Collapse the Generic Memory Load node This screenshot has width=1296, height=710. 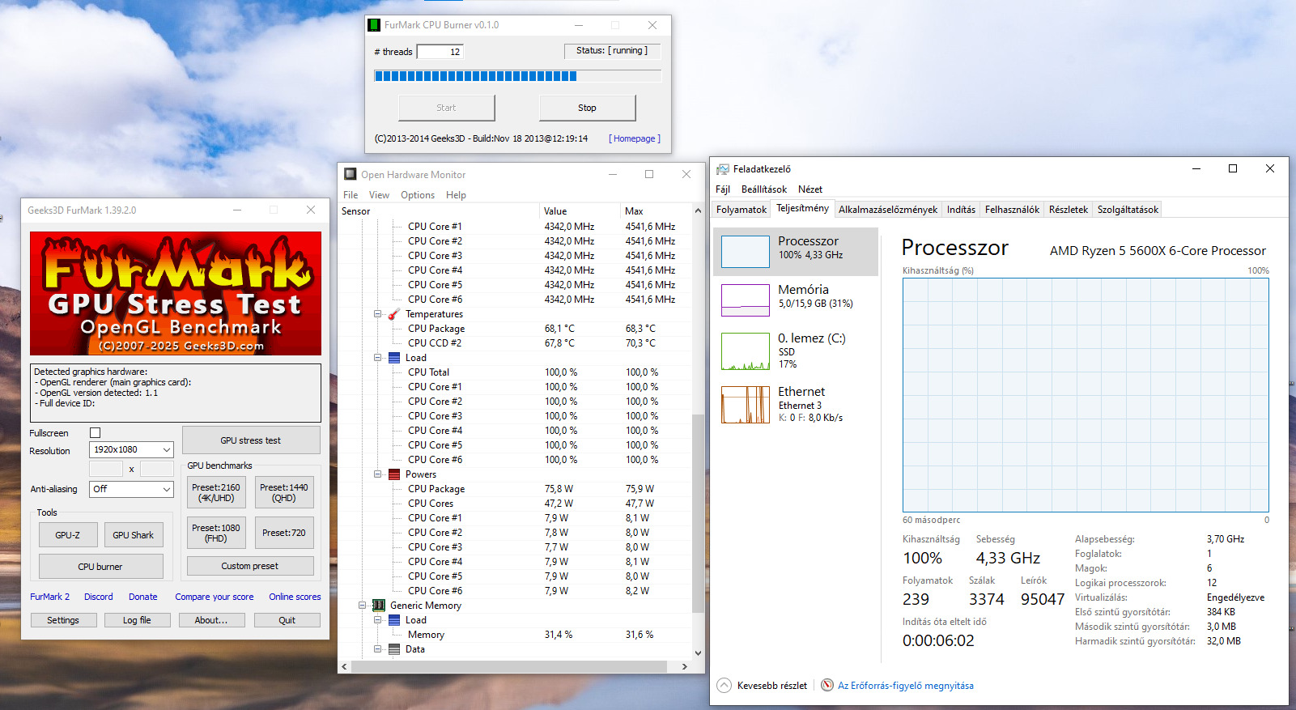click(x=377, y=620)
